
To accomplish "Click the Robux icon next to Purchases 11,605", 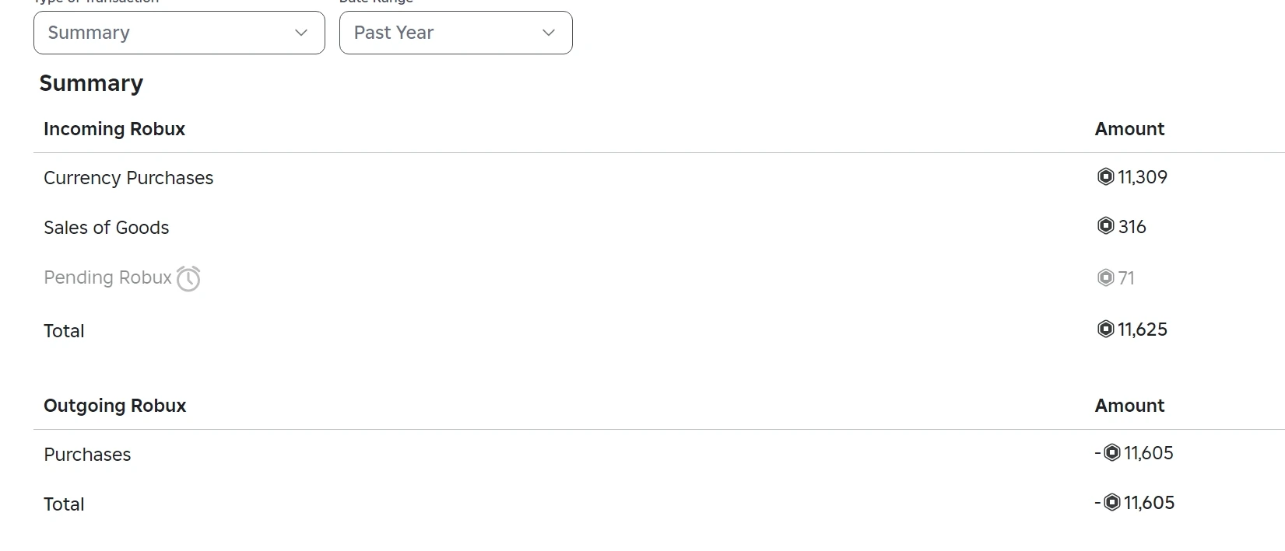I will (1111, 452).
